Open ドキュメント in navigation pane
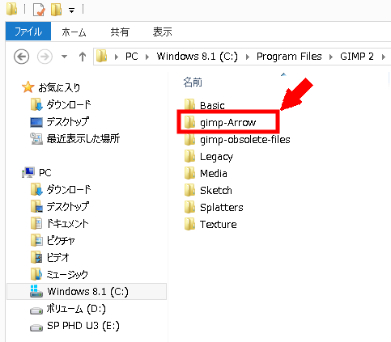The image size is (391, 342). tap(67, 224)
